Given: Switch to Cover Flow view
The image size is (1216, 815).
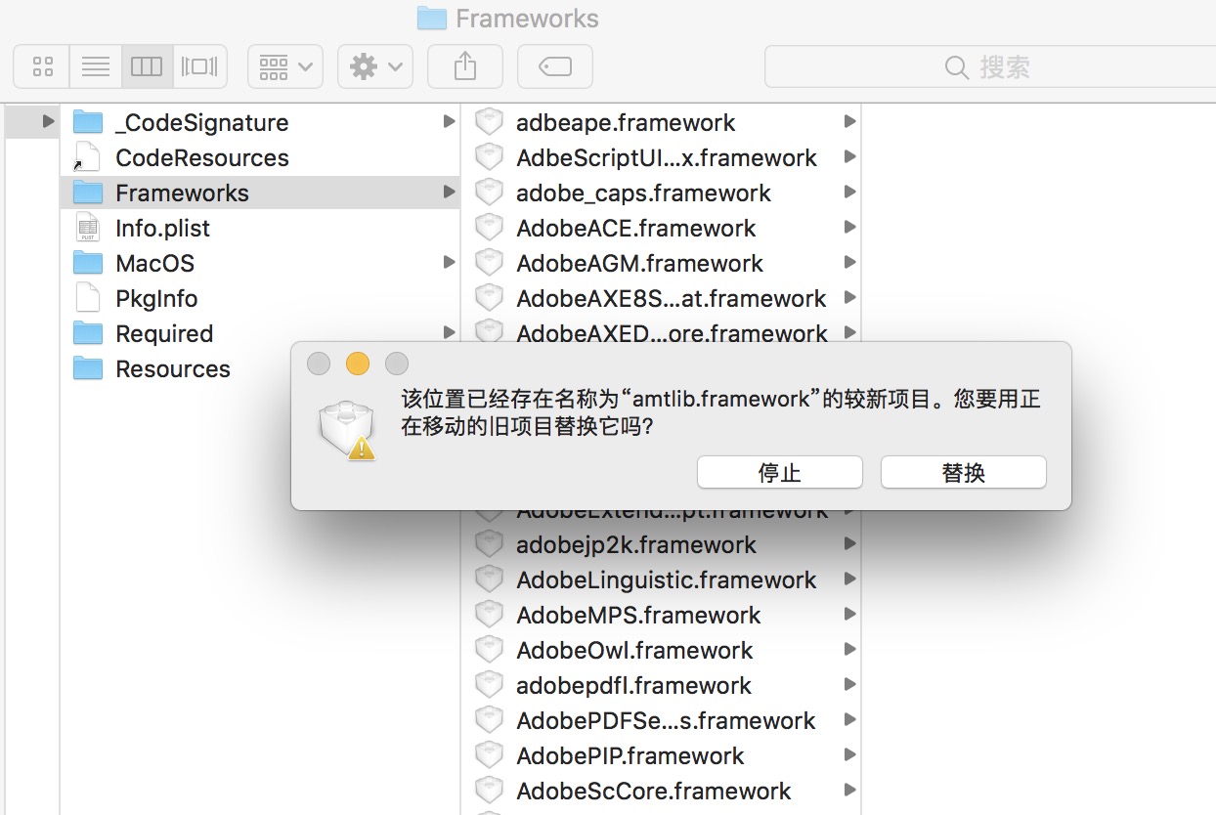Looking at the screenshot, I should 199,66.
